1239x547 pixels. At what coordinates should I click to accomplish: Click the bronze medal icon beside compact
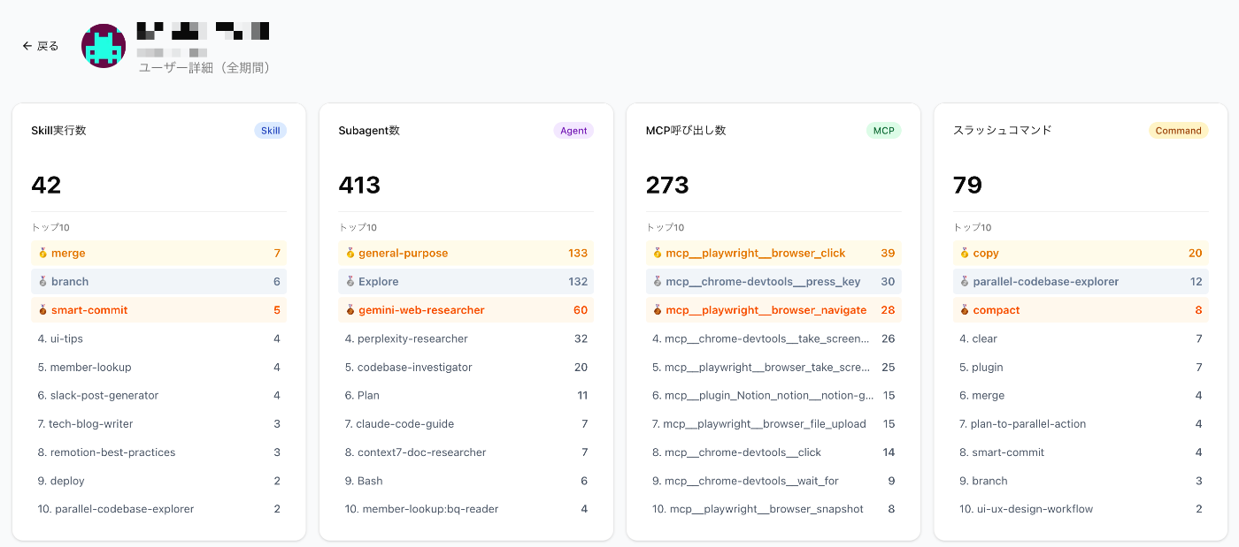[964, 310]
